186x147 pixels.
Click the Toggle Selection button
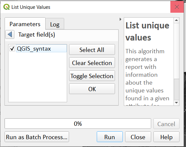92,76
